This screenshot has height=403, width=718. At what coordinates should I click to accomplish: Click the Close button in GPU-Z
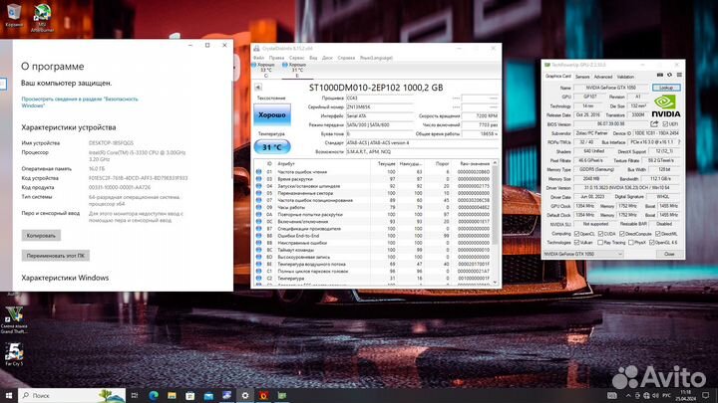coord(669,254)
